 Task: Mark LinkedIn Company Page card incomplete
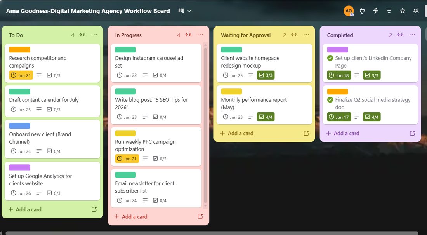point(330,58)
